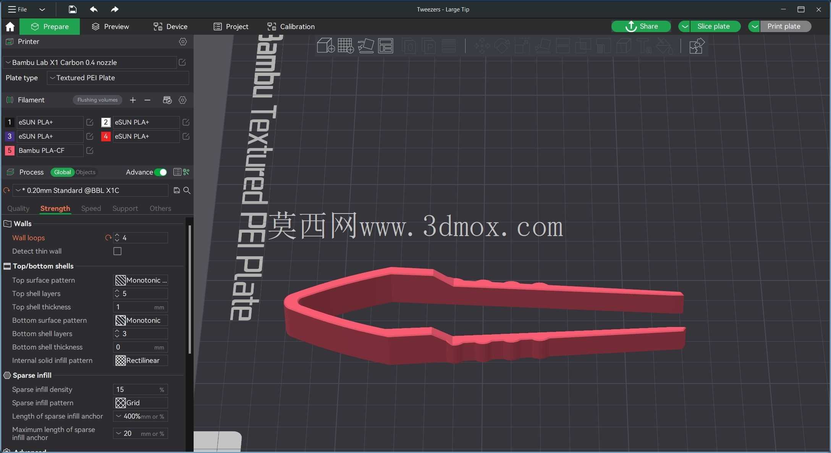
Task: Edit filament 1 eSUN PLA+ preset
Action: tap(90, 122)
